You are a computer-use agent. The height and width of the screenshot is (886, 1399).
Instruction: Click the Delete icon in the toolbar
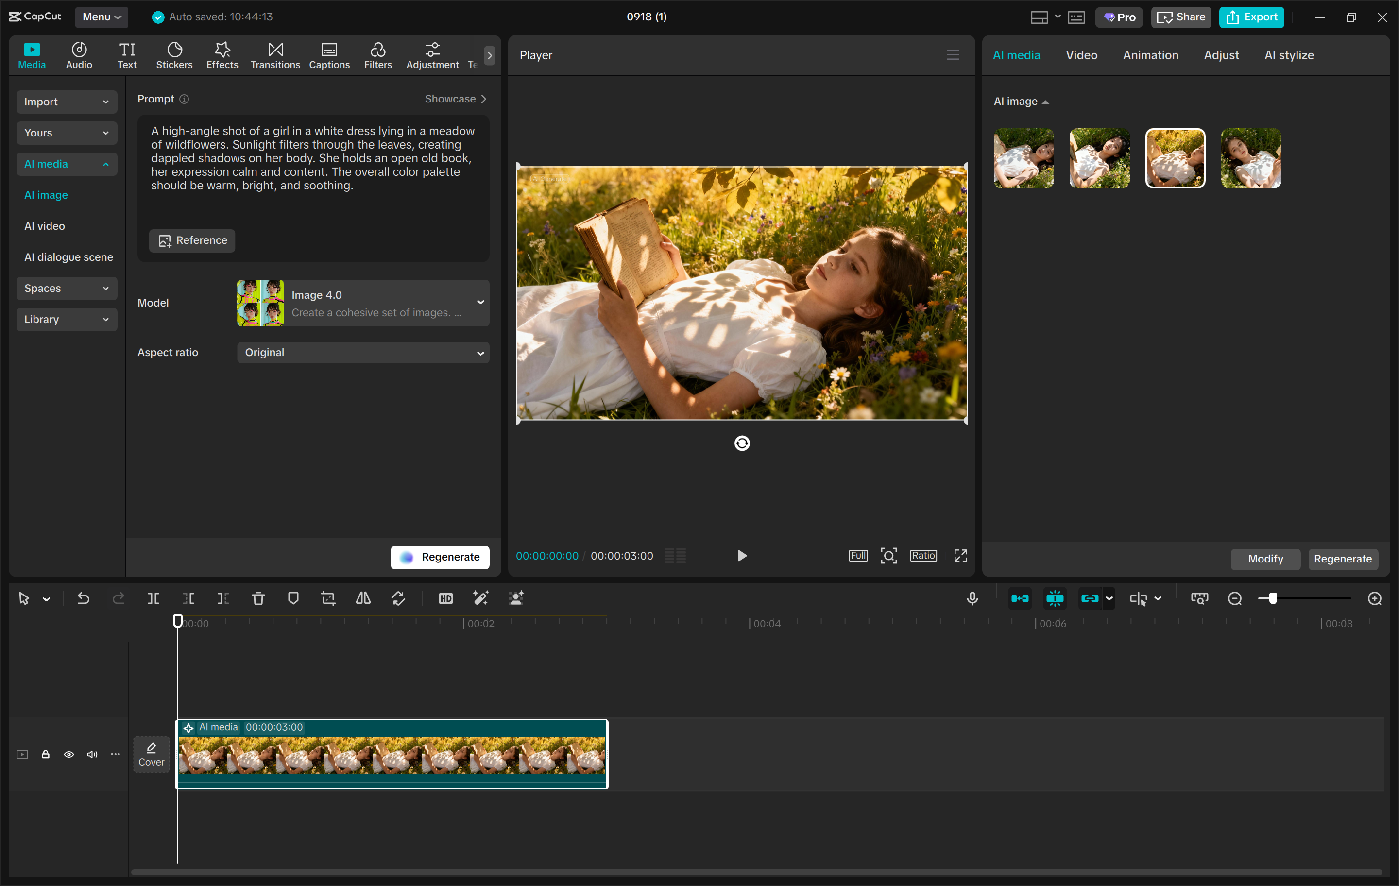[258, 598]
